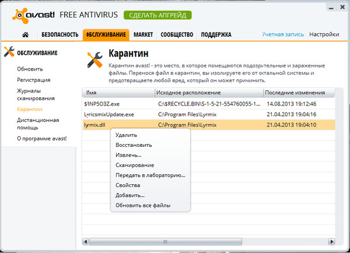Switch to the ОБСЛУЖИВАНИЕ tab
Viewport: 350px width, 253px height.
coord(106,35)
